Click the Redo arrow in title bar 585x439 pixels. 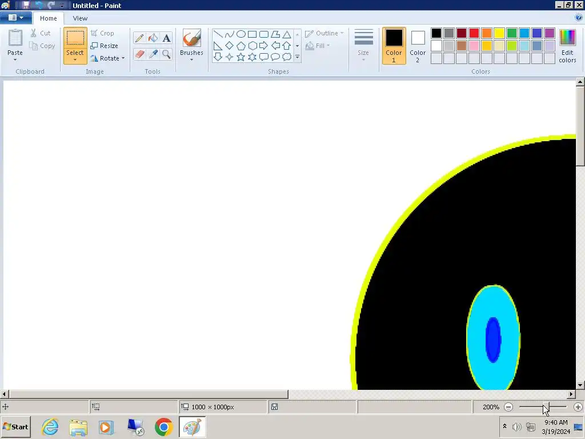point(51,5)
